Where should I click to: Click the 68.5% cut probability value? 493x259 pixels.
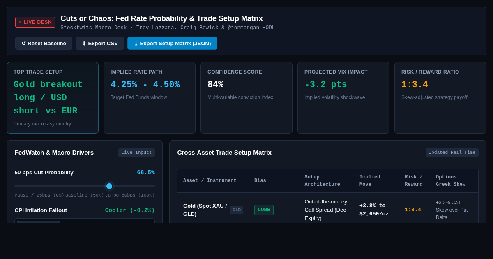[146, 173]
